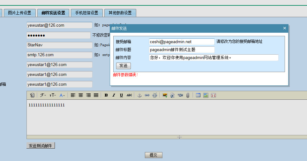The height and width of the screenshot is (161, 307).
Task: Justify text in editor toolbar
Action: 96,95
